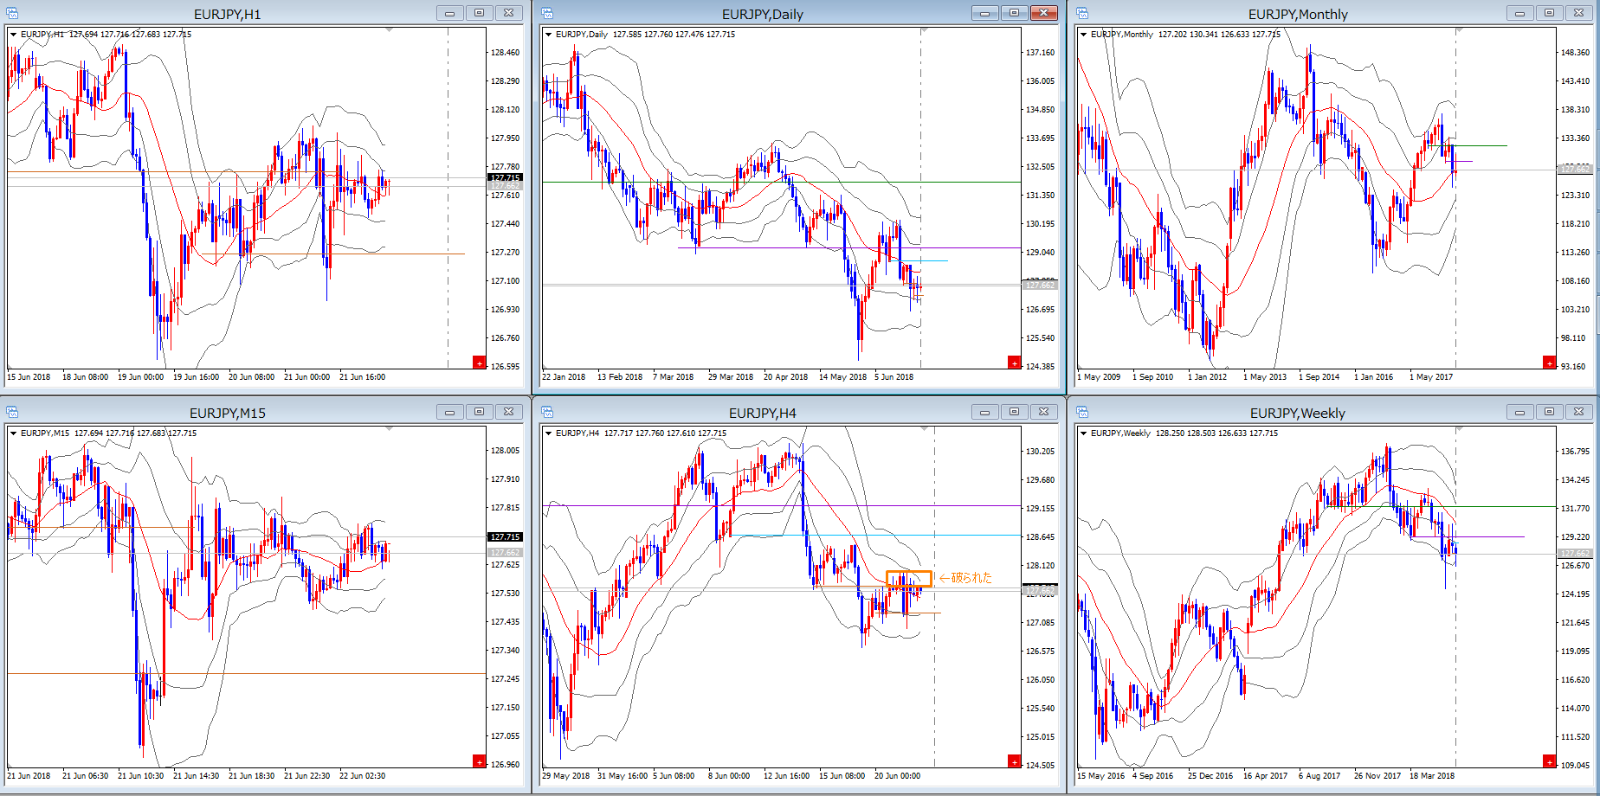Click the red plus icon in M15 chart

point(479,761)
